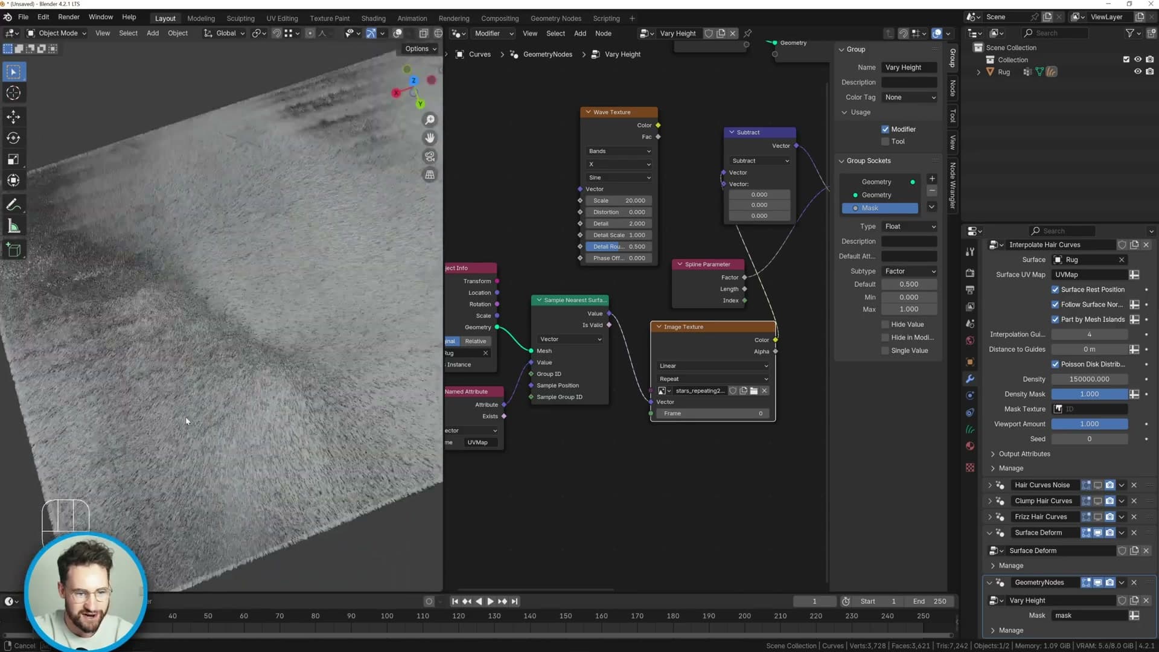Activate the Rotate tool

tap(13, 138)
